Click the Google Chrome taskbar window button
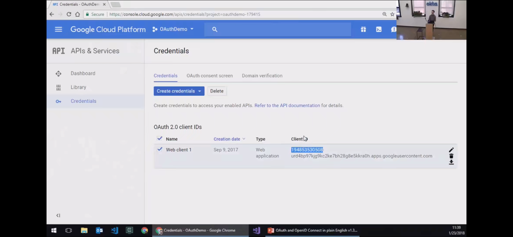The height and width of the screenshot is (237, 513). pos(200,230)
